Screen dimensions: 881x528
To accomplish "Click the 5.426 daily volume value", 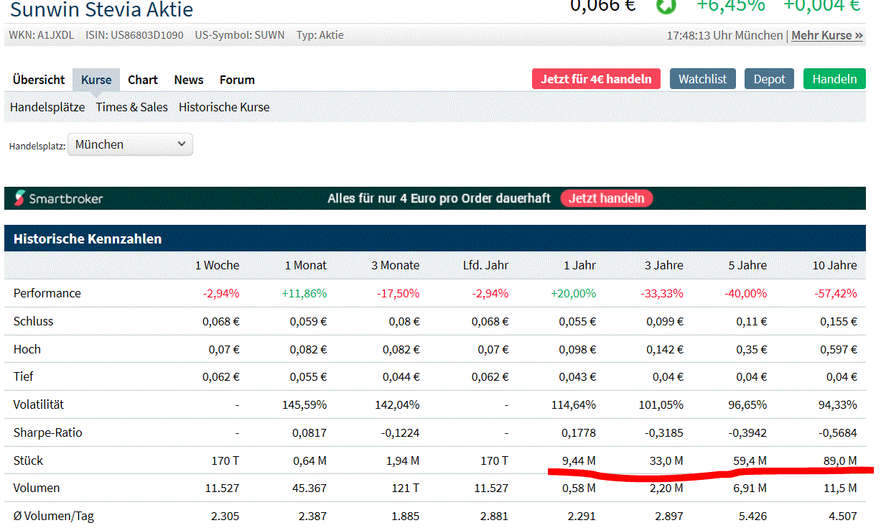I will (x=752, y=516).
